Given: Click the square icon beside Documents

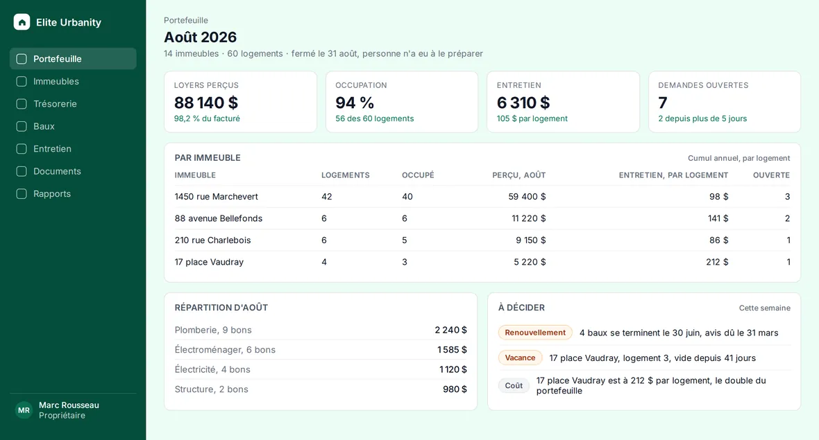Looking at the screenshot, I should point(22,171).
